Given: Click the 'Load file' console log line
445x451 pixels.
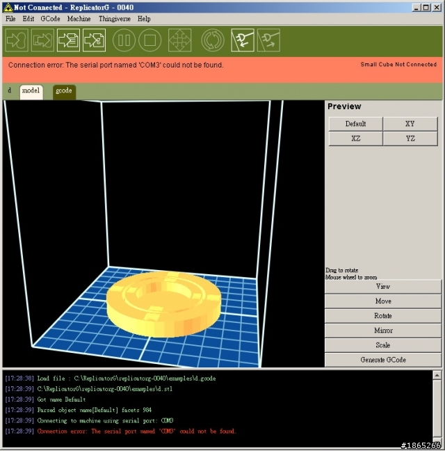Looking at the screenshot, I should (x=111, y=379).
